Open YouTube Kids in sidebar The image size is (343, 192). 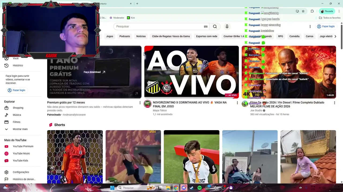(x=20, y=161)
